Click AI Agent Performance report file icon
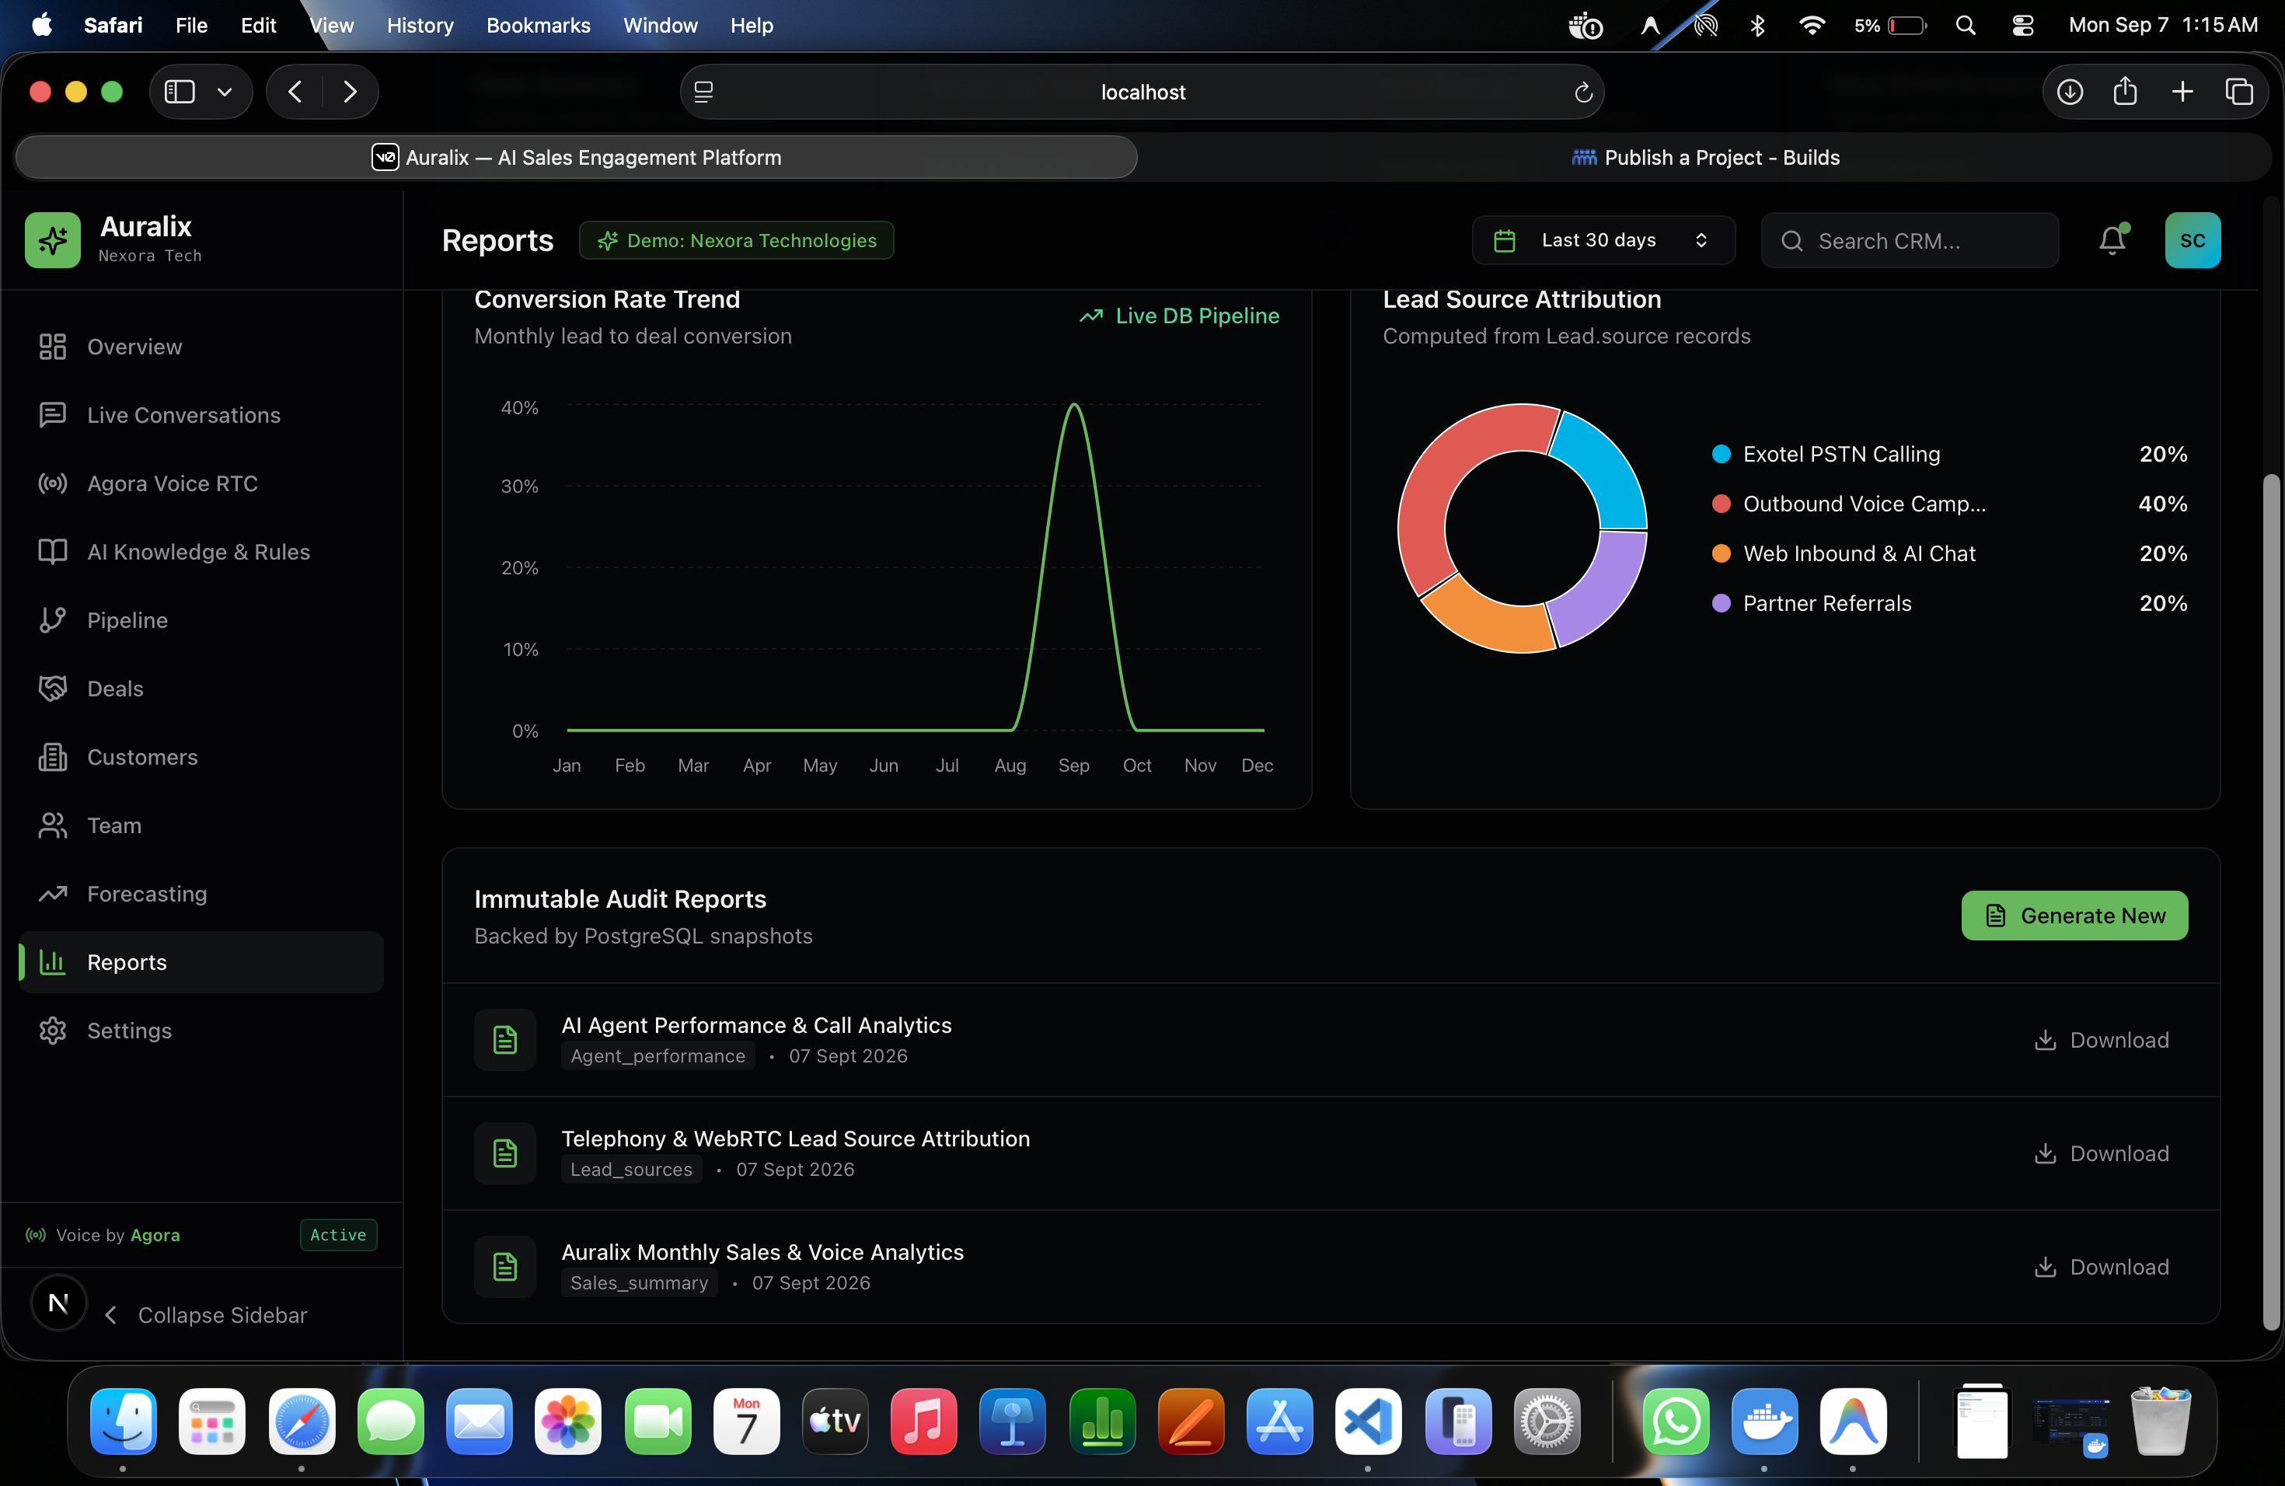Image resolution: width=2285 pixels, height=1486 pixels. pos(505,1040)
